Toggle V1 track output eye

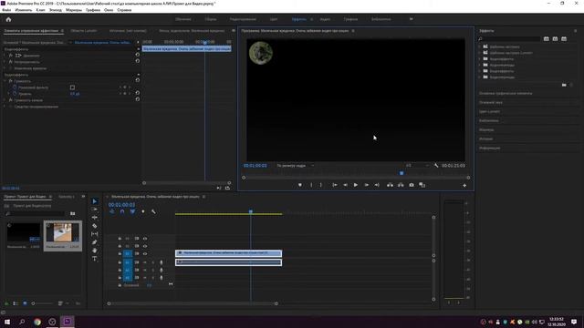pos(145,253)
